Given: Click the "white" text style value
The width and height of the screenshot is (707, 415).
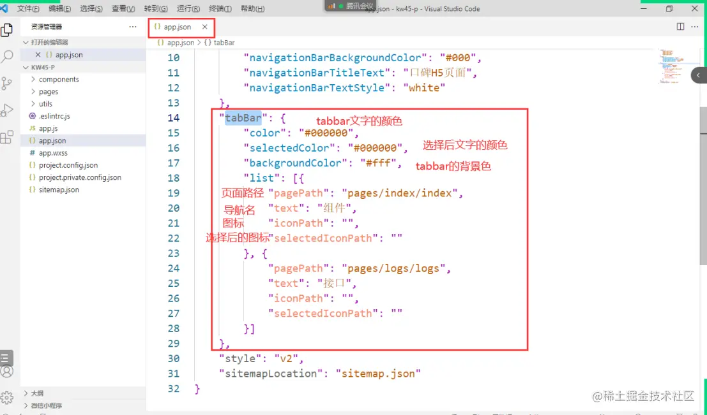Looking at the screenshot, I should (x=424, y=88).
